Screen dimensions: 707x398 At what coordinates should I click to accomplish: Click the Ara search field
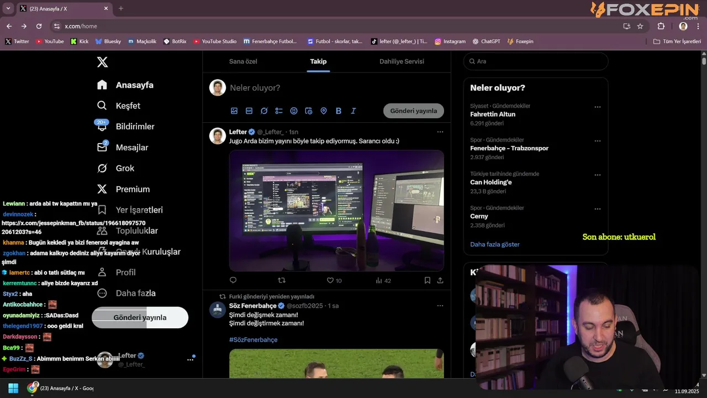tap(536, 61)
